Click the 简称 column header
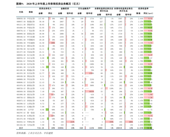Viewport: 170px width, 137px height. 31,12
